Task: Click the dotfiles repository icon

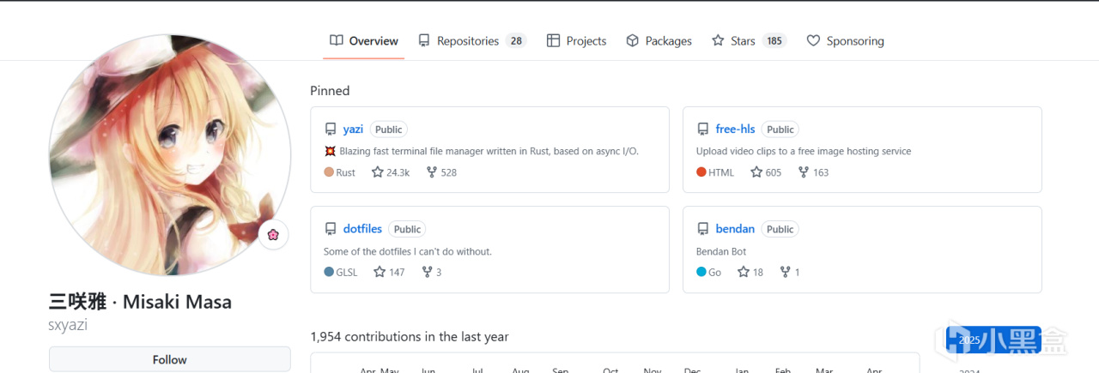Action: (331, 229)
